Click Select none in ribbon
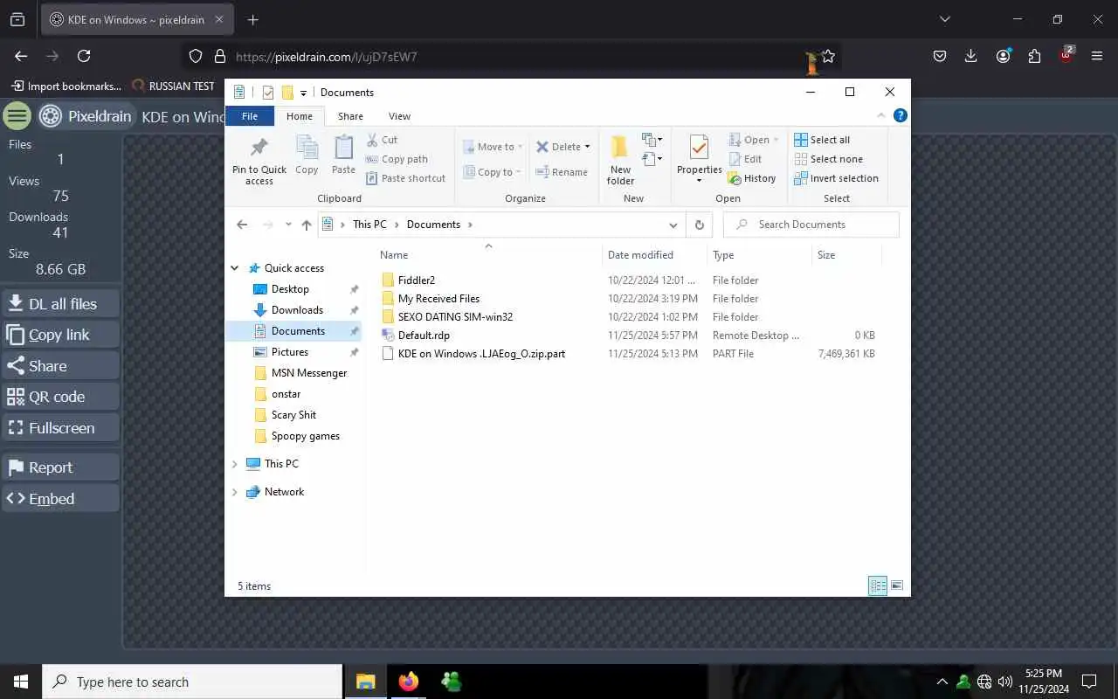Image resolution: width=1118 pixels, height=699 pixels. pos(828,159)
